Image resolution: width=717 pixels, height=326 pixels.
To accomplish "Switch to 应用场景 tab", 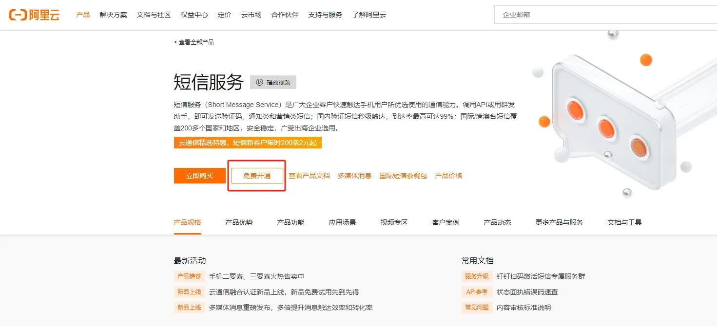I will coord(342,222).
